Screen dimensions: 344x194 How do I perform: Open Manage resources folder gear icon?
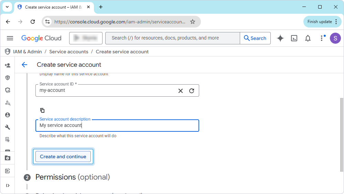[8, 158]
